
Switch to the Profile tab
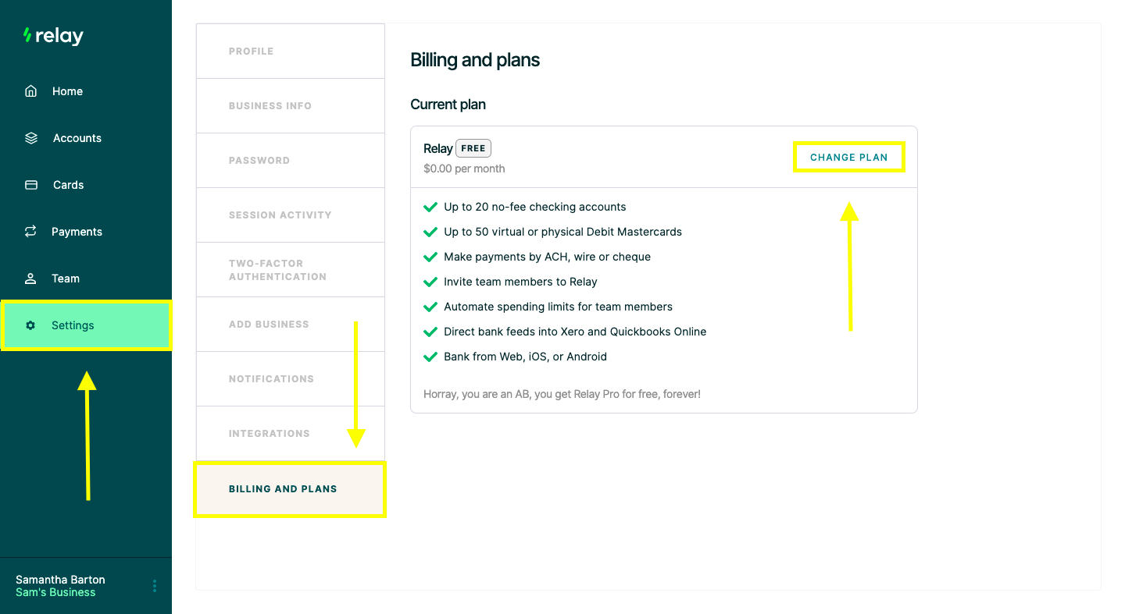pos(291,51)
